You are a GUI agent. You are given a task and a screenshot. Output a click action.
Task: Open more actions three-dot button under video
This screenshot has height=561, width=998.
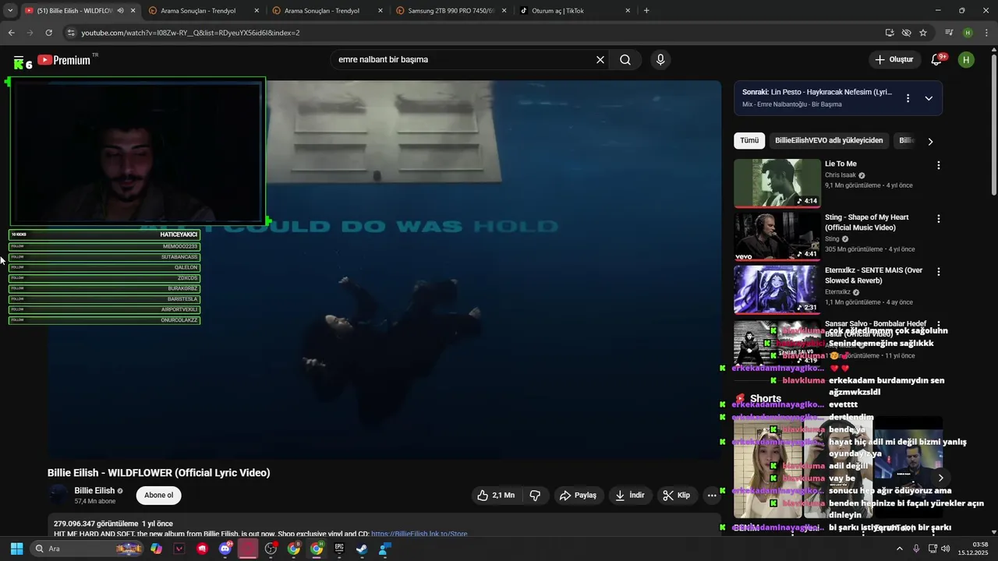tap(711, 496)
